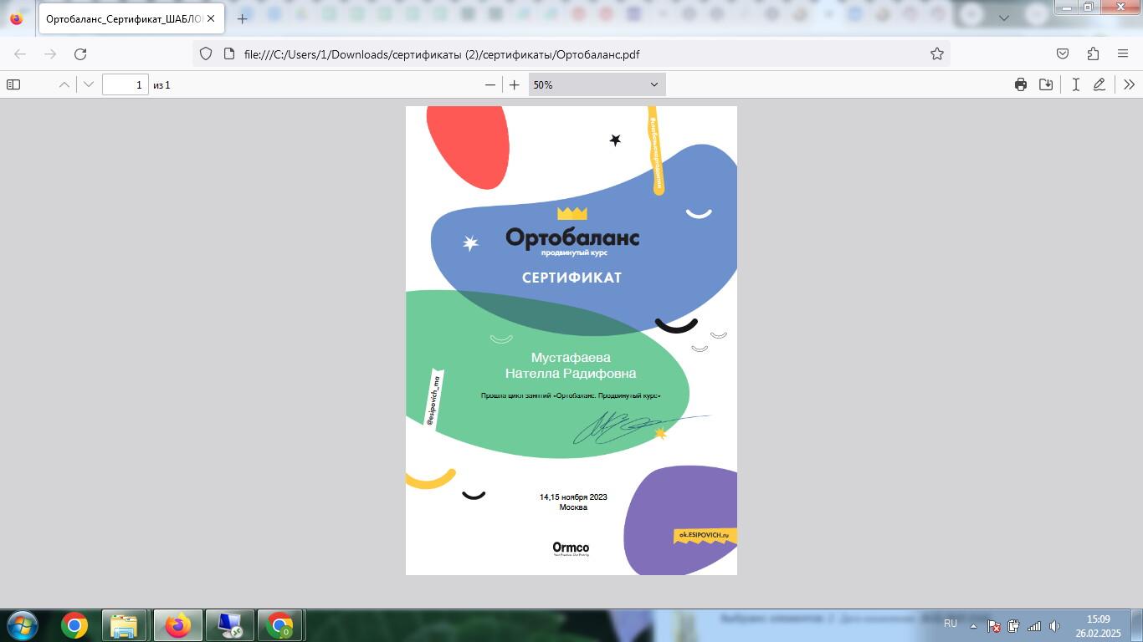Go back to the previous page
The height and width of the screenshot is (642, 1143).
coord(20,53)
